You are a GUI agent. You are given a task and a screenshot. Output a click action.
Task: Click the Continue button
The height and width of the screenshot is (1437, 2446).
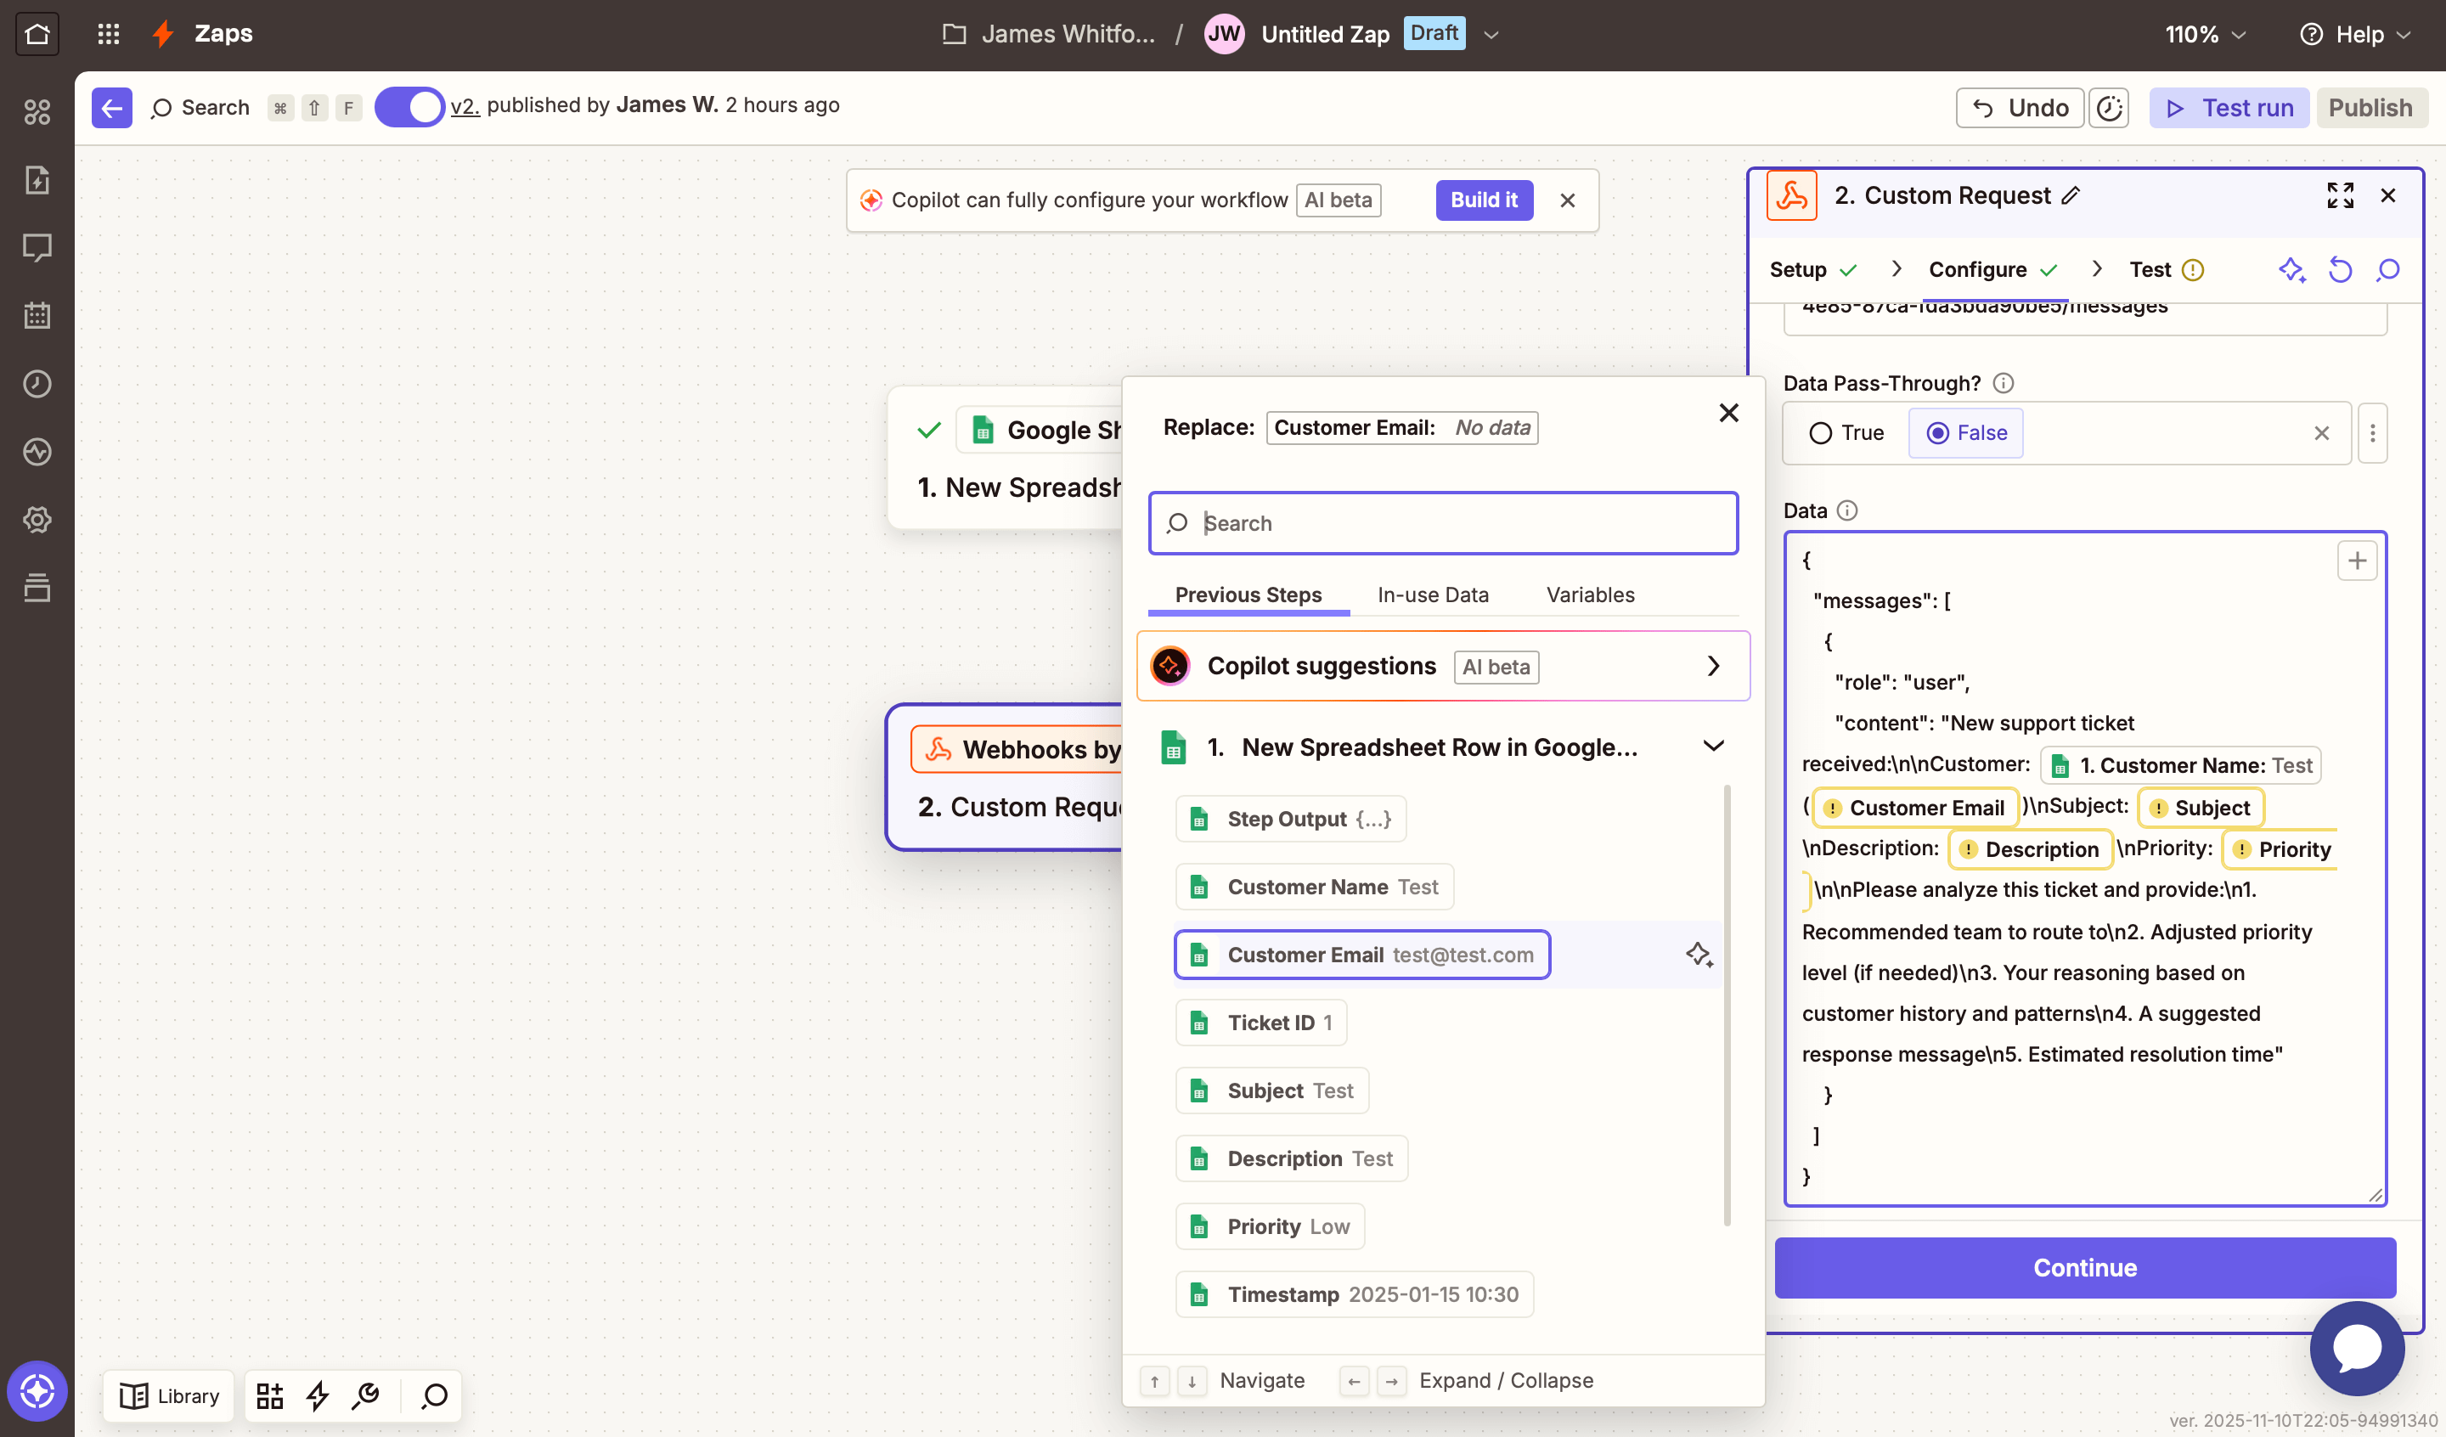[x=2084, y=1267]
